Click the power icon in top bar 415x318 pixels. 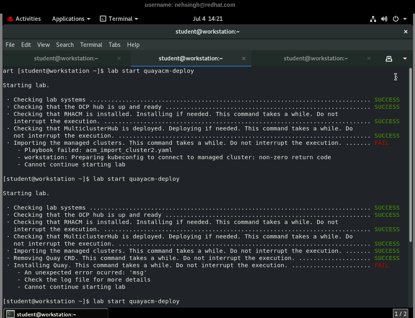pos(395,19)
